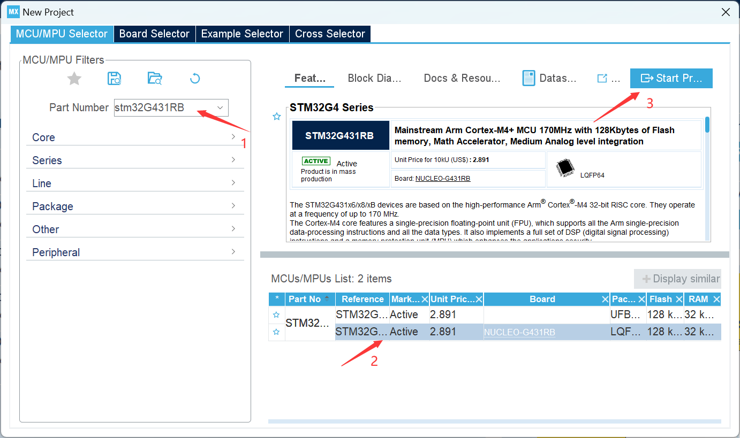The width and height of the screenshot is (740, 438).
Task: Click the Reference column header
Action: (363, 299)
